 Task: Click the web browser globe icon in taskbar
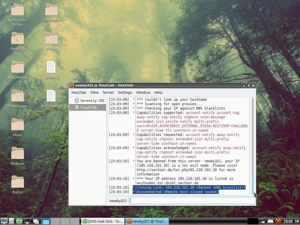(19, 221)
